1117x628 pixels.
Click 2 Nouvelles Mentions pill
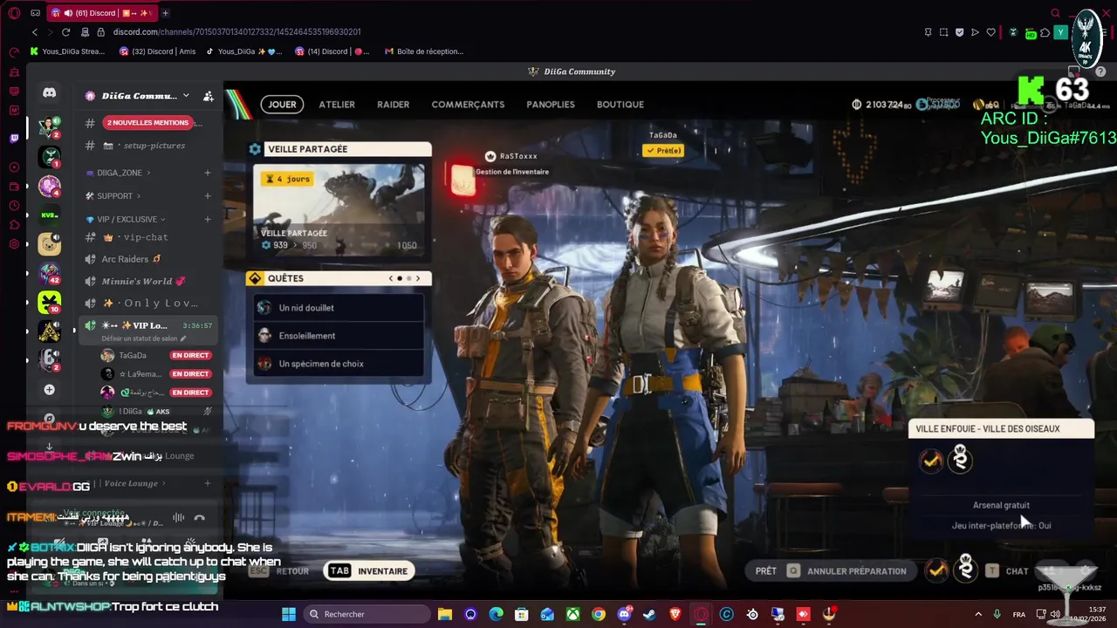[147, 123]
